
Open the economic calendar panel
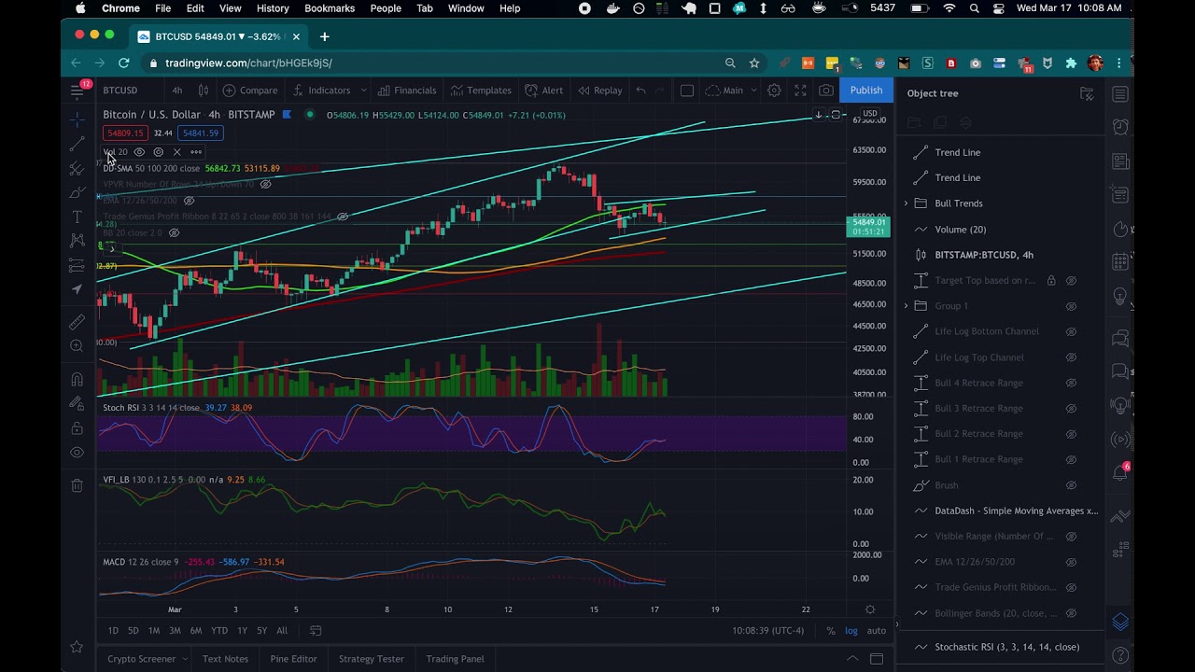click(1120, 264)
